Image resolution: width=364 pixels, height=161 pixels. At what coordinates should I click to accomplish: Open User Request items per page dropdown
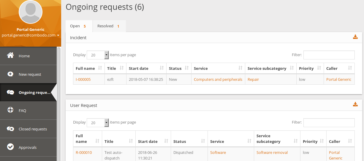click(98, 122)
